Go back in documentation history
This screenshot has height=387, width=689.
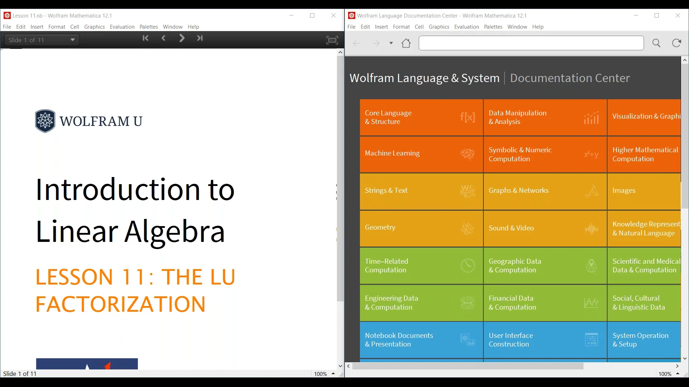tap(356, 43)
